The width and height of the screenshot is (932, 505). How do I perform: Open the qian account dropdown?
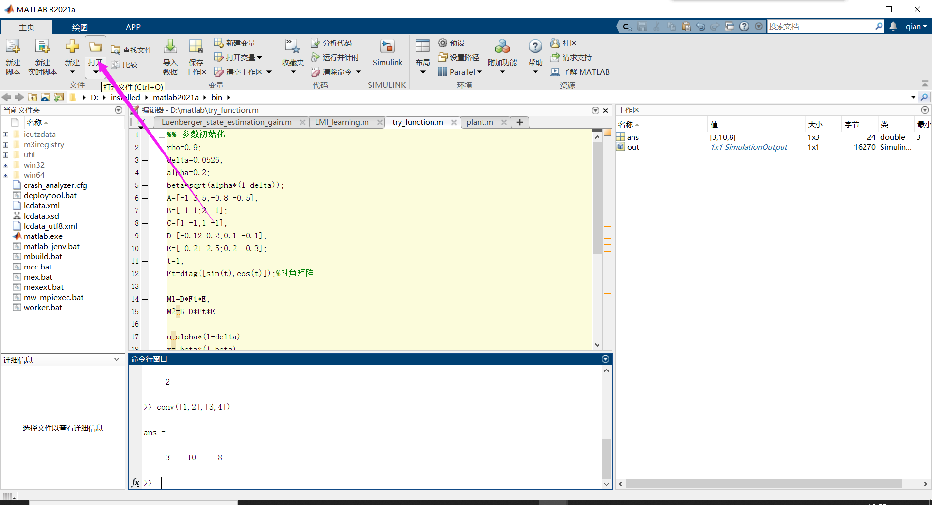916,27
